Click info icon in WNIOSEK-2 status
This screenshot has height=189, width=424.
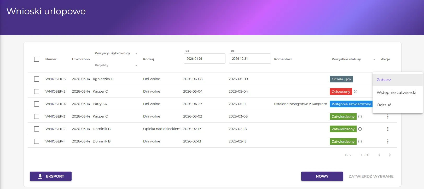tap(360, 129)
